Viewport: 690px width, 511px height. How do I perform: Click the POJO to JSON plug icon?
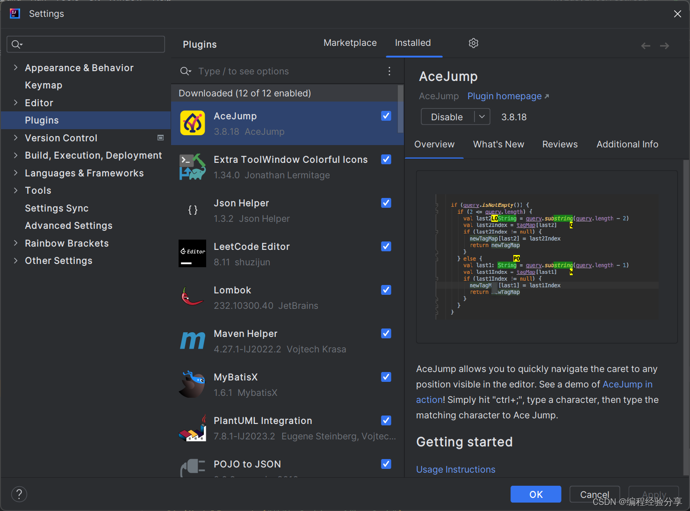coord(193,468)
